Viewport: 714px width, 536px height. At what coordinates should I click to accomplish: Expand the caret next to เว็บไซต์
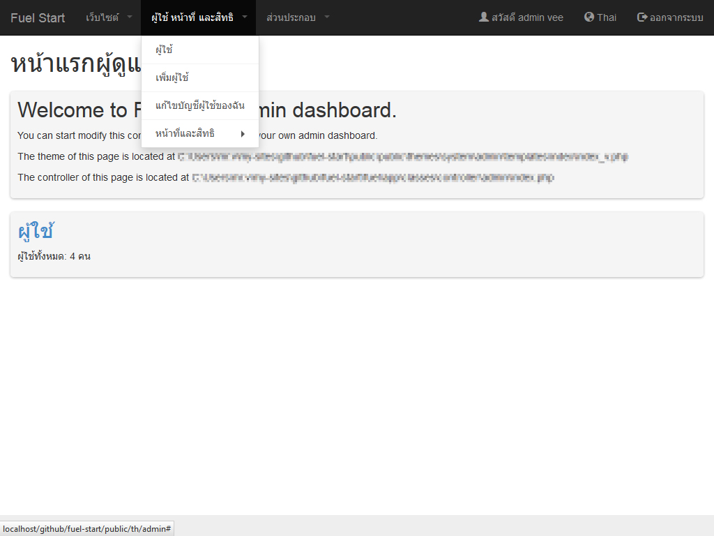click(129, 17)
